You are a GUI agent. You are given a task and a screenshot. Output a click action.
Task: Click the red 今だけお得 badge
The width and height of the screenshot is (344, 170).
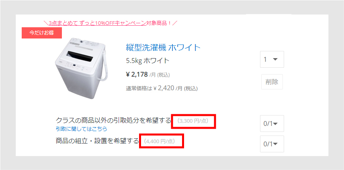[42, 33]
